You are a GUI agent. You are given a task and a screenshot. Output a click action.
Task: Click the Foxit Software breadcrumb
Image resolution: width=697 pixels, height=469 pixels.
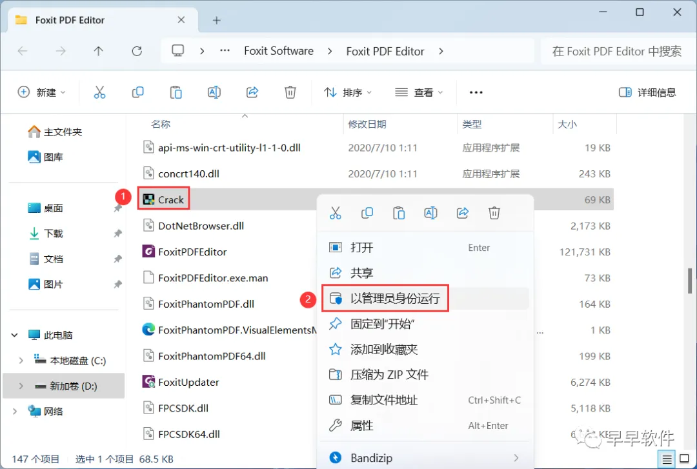click(279, 51)
